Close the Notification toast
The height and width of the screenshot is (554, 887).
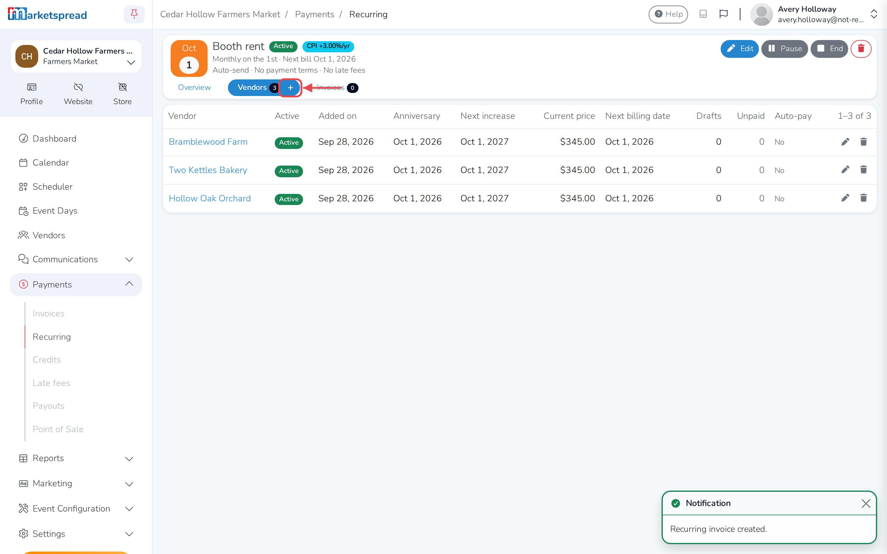pos(866,504)
